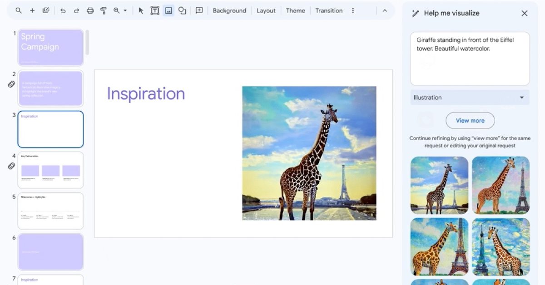Close the Help me visualize panel
Viewport: 545px width, 285px height.
(525, 13)
